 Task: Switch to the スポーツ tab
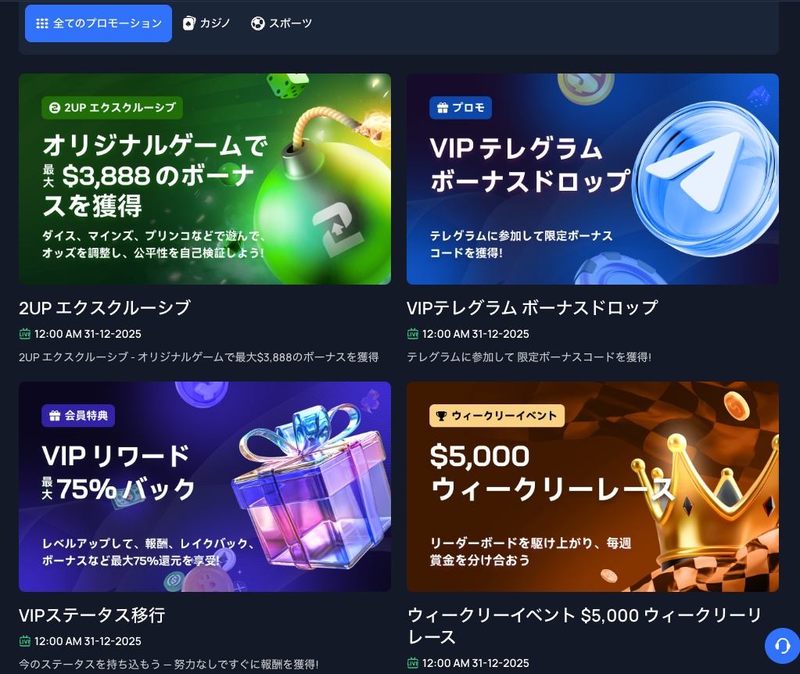281,23
